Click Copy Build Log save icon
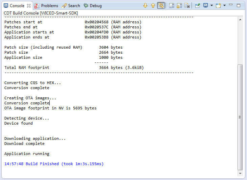The image size is (247, 180). click(172, 6)
